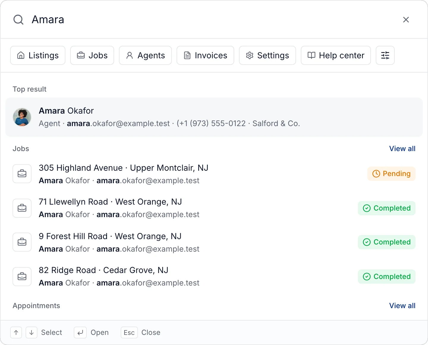Open the 71 Llewellyn Road job

pos(214,208)
